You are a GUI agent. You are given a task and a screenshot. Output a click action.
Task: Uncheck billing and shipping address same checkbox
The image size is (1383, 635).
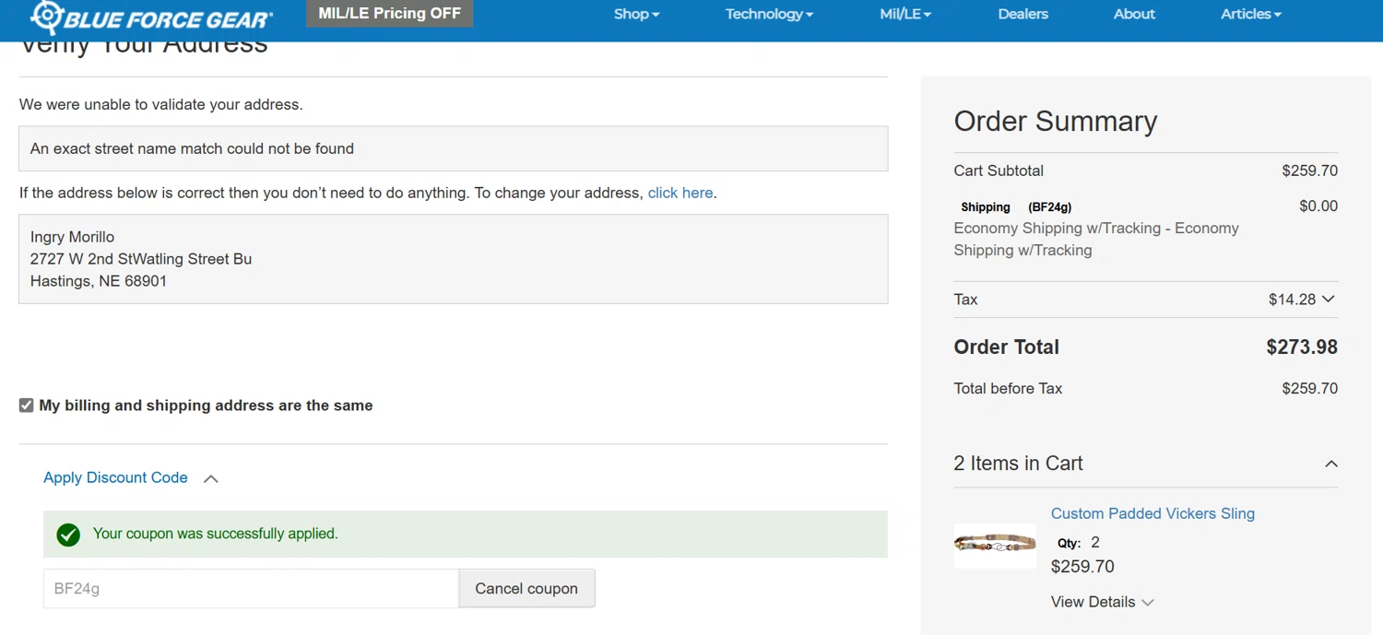tap(27, 406)
